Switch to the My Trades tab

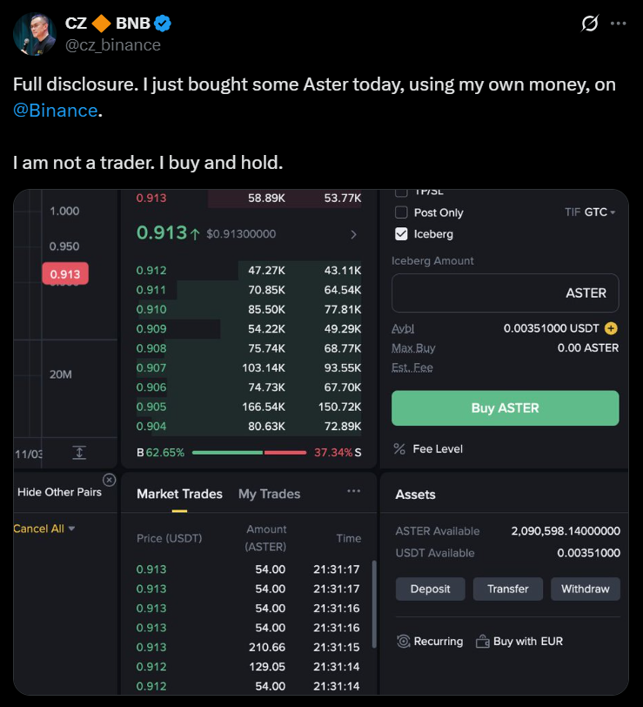point(269,494)
